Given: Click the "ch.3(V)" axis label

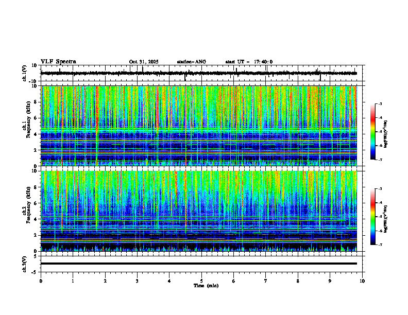Looking at the screenshot, I should 24,264.
